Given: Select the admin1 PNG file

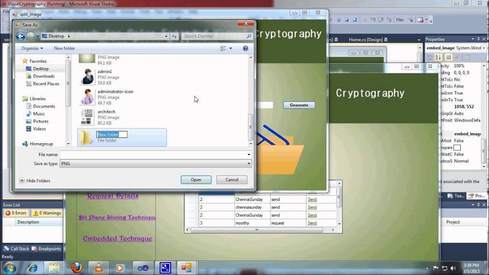Looking at the screenshot, I should coord(122,77).
